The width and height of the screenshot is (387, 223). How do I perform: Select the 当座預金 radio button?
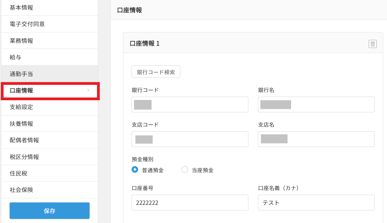[185, 170]
